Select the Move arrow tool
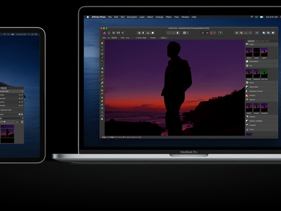 pyautogui.click(x=102, y=47)
